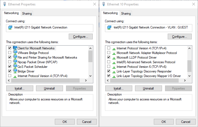Click vertical scrollbar thumb in Ethernet 10 list
198x127 pixels.
tap(189, 66)
